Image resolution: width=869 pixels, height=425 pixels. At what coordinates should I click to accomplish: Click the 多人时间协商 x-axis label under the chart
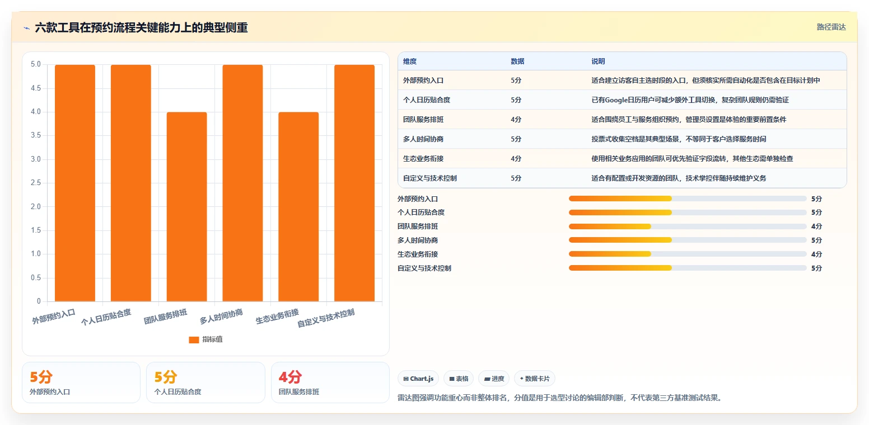point(221,317)
